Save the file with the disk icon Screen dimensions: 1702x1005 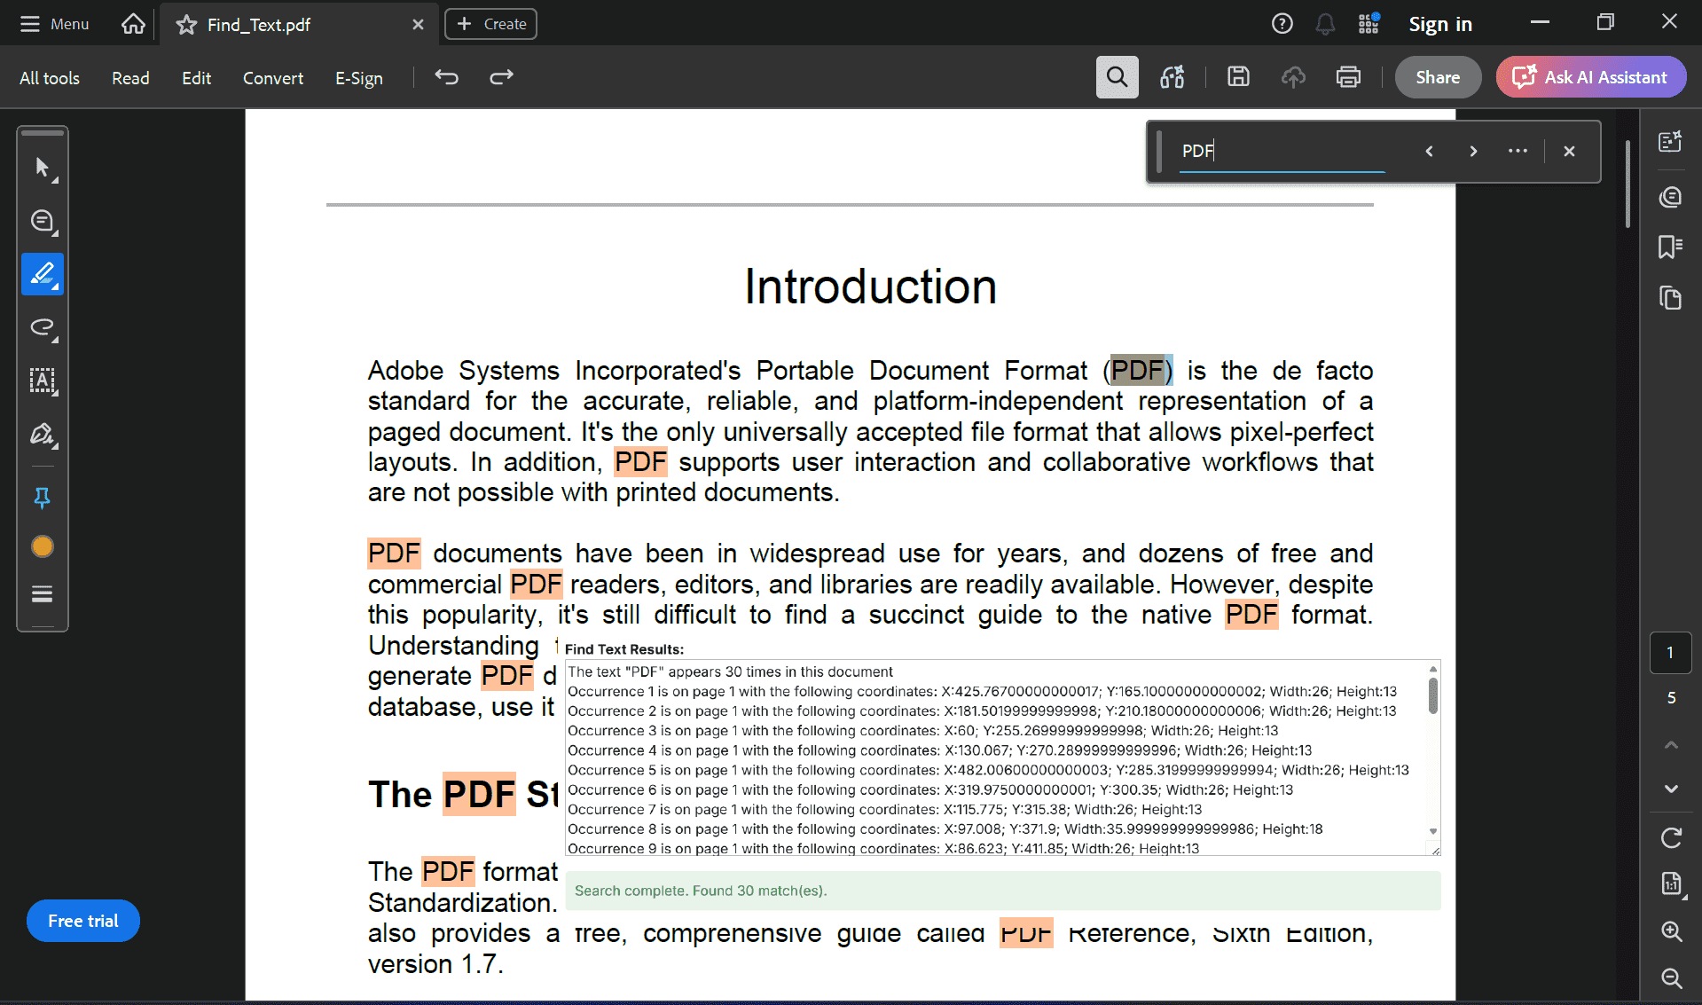pyautogui.click(x=1238, y=77)
